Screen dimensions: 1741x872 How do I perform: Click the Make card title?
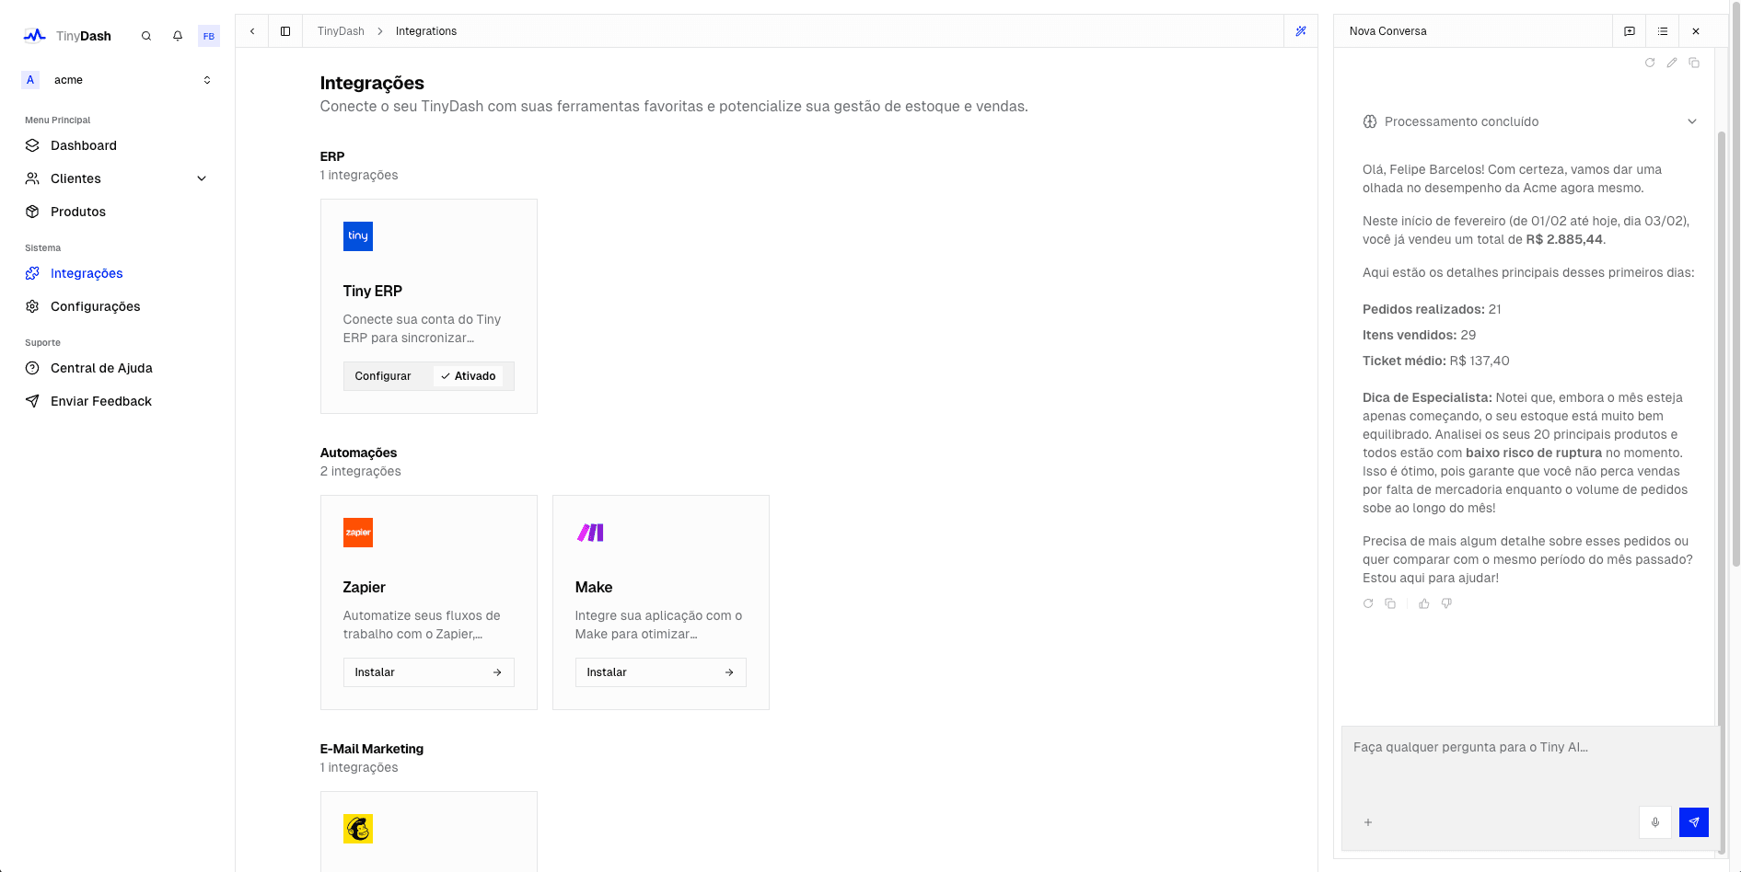tap(594, 587)
